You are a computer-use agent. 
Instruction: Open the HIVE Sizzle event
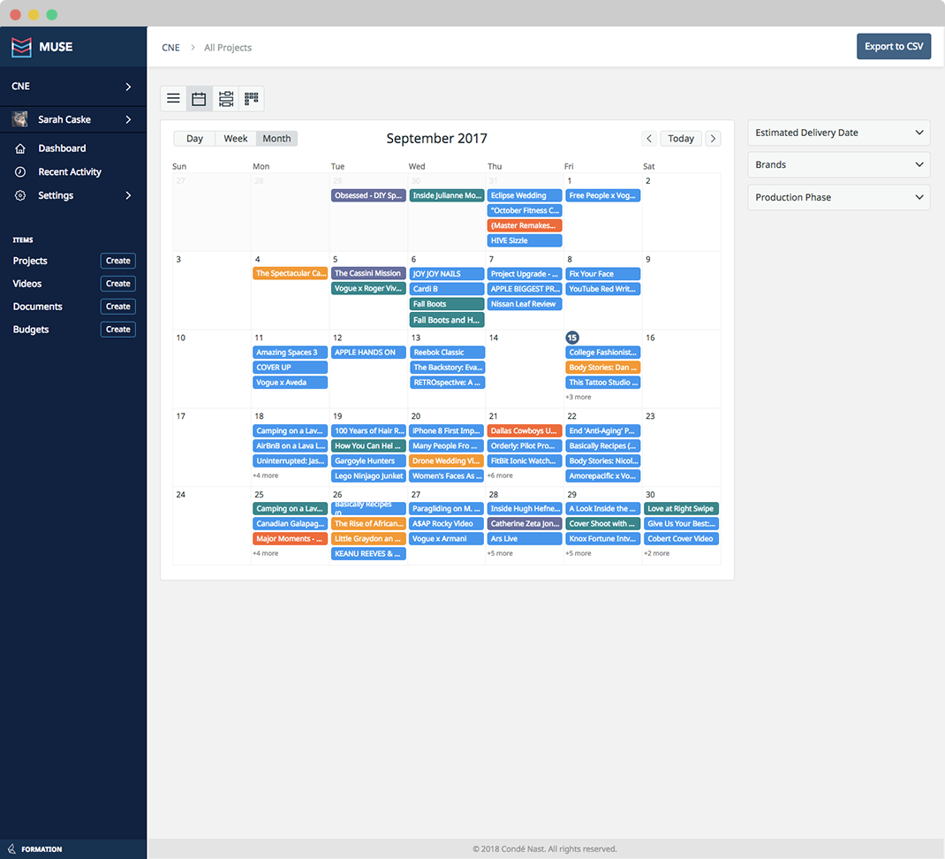pos(525,240)
